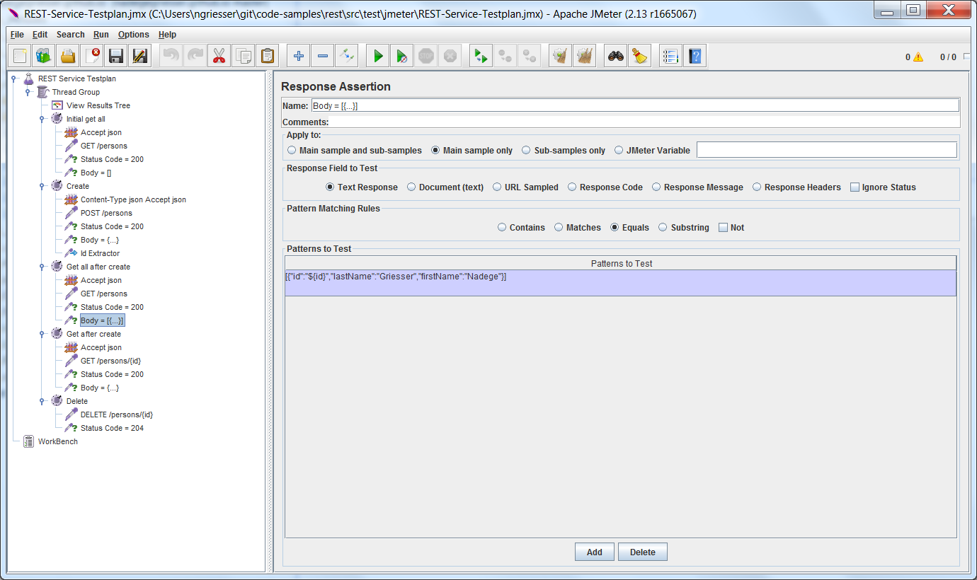The image size is (977, 580).
Task: Copy the selected element via toolbar
Action: point(244,56)
